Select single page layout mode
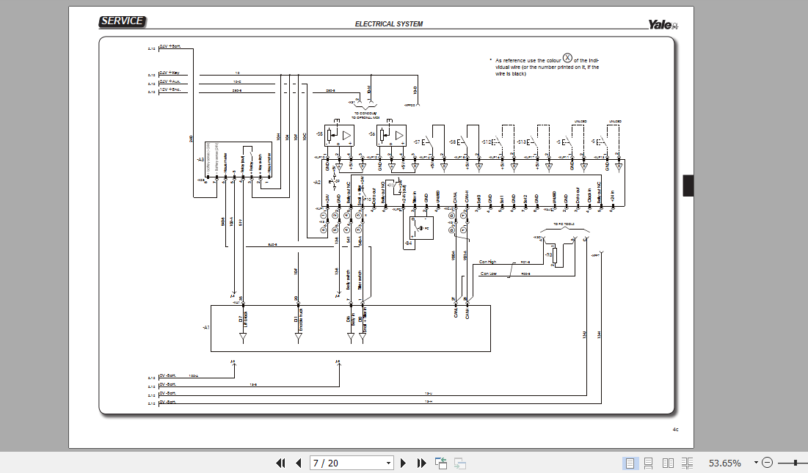808x473 pixels. click(x=630, y=463)
